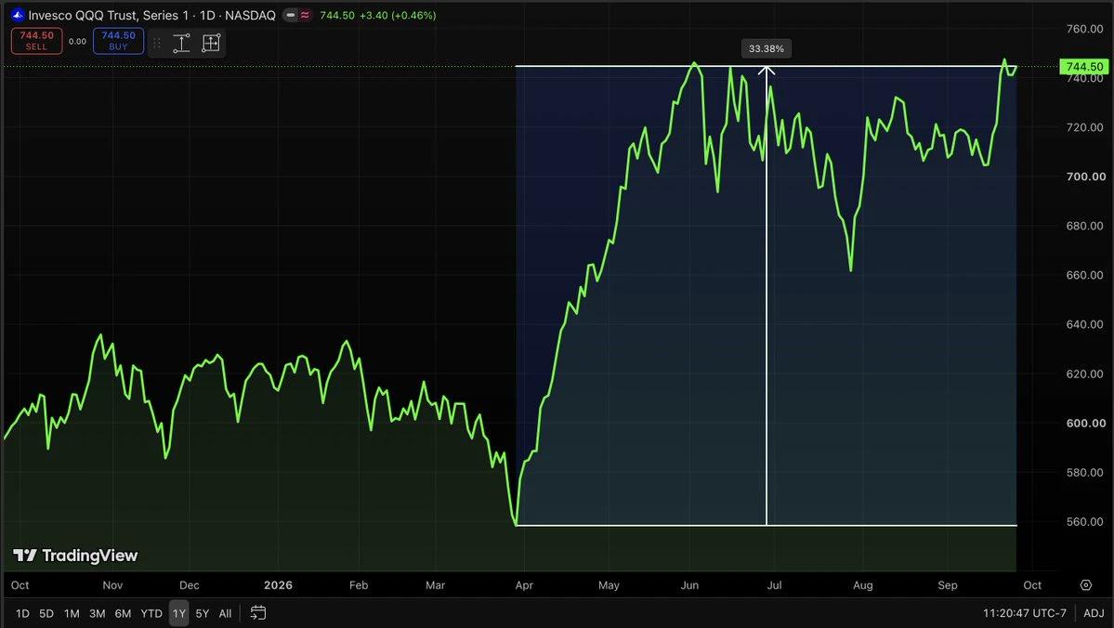Switch to the 1M time range
This screenshot has height=628, width=1114.
tap(72, 613)
